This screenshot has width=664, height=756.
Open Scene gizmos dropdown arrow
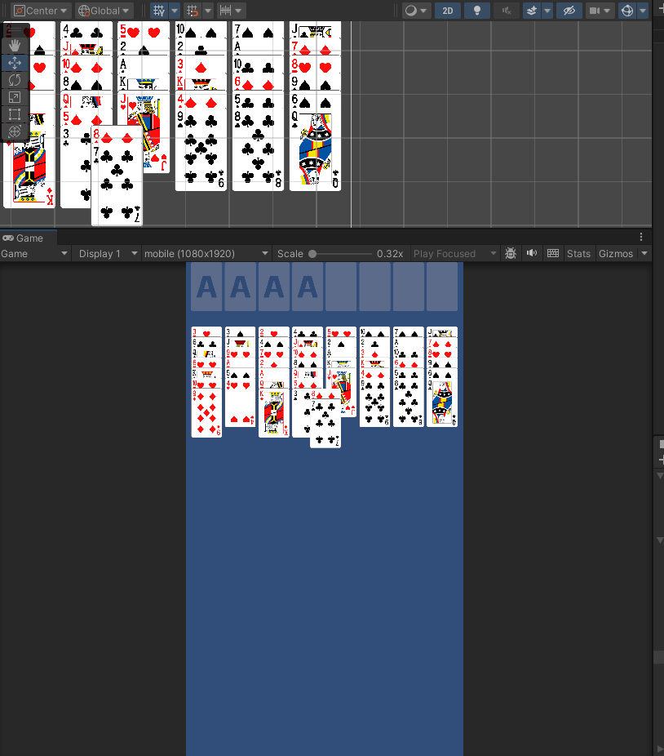(643, 11)
